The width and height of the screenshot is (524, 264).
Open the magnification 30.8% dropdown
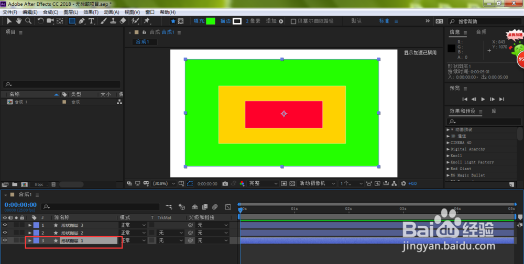point(163,183)
